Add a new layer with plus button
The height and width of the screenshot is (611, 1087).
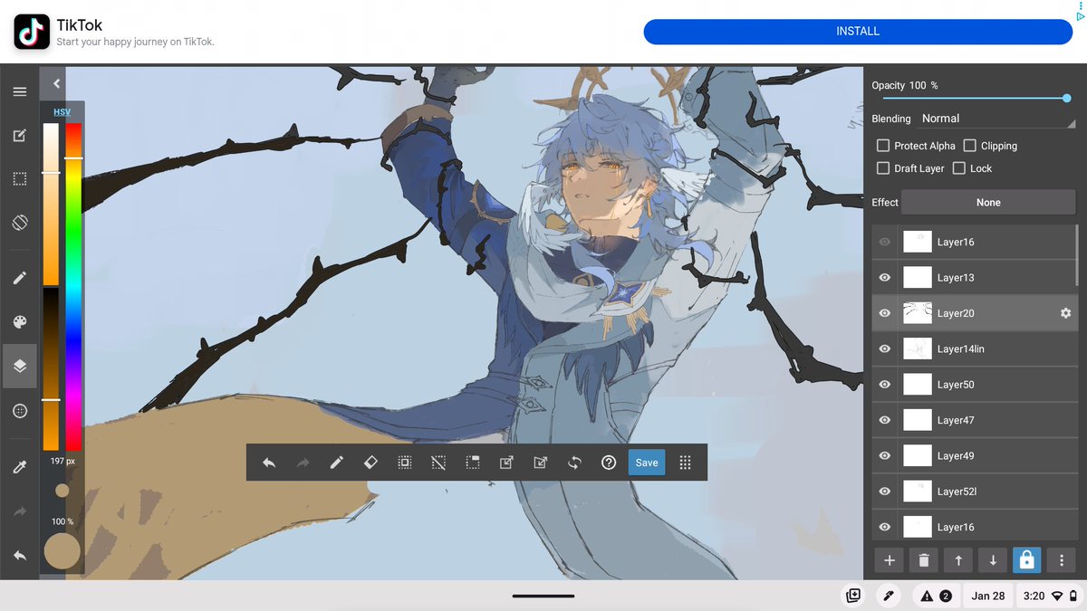click(x=890, y=560)
